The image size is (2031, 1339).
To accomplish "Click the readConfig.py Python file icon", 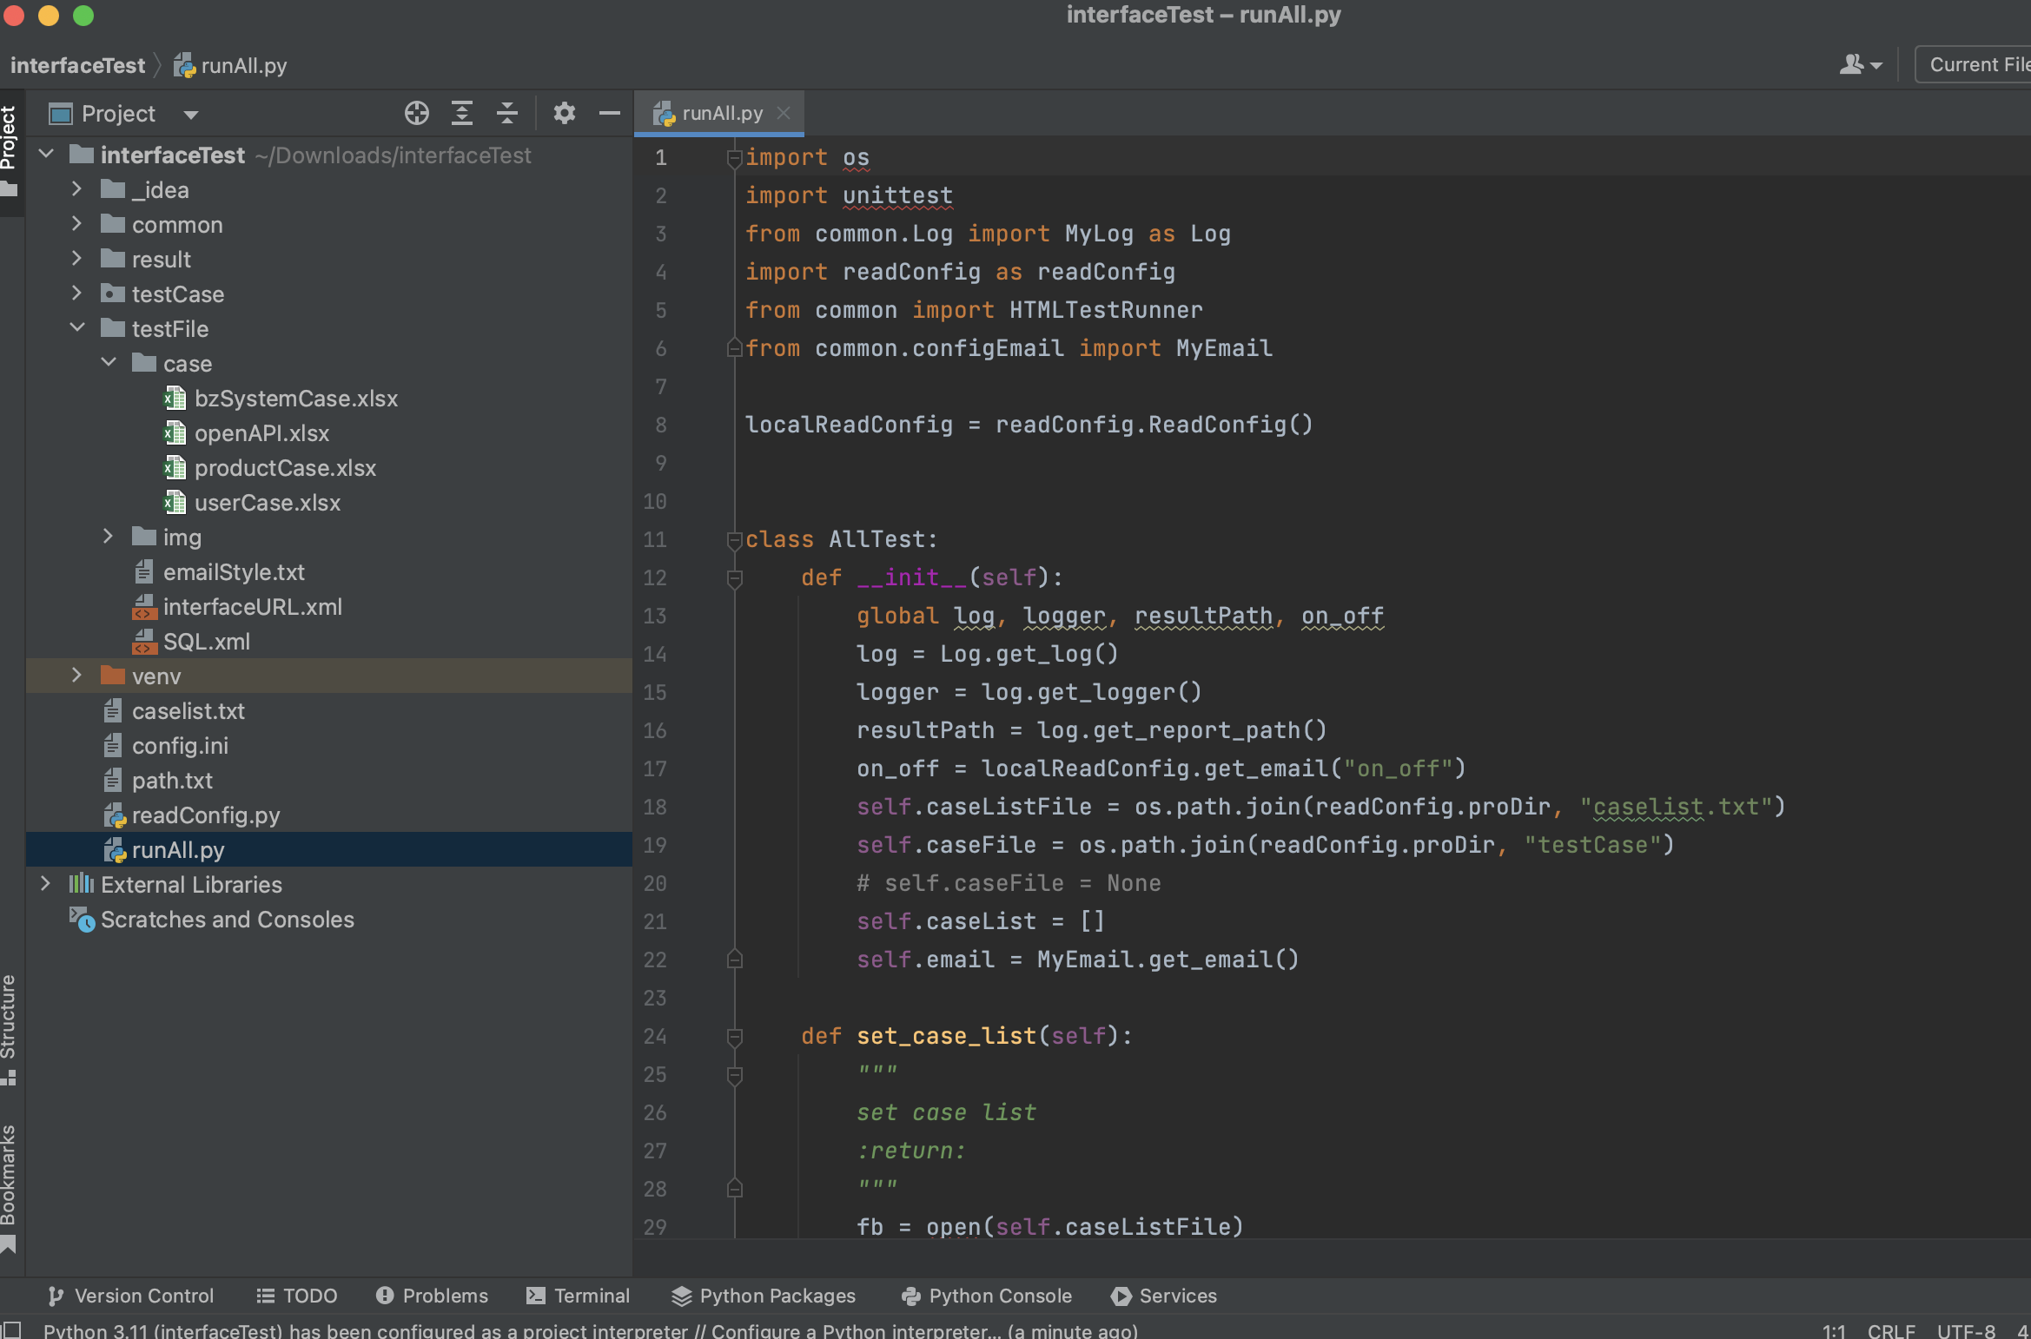I will (x=115, y=815).
